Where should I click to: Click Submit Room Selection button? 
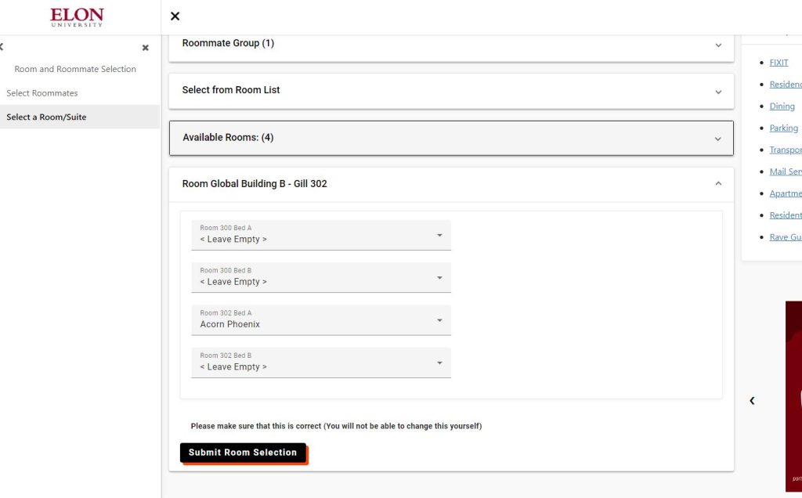click(243, 453)
